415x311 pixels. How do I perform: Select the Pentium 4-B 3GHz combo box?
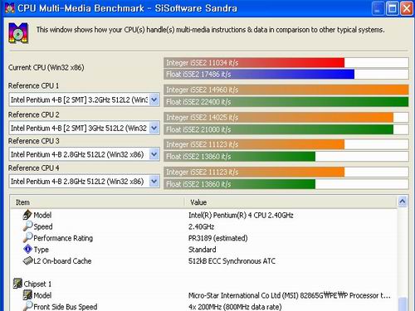[x=84, y=128]
